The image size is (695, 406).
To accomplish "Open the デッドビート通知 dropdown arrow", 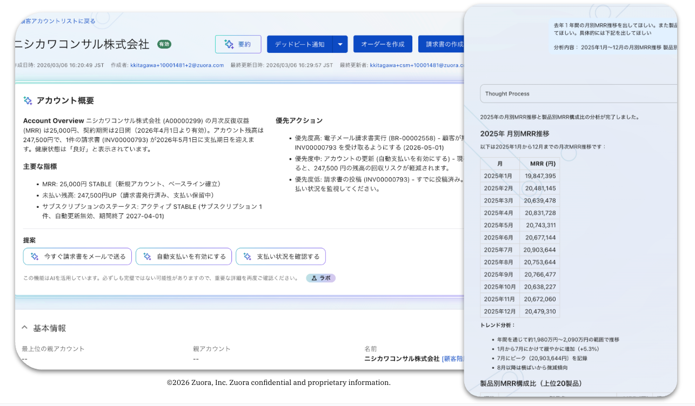I will click(340, 44).
